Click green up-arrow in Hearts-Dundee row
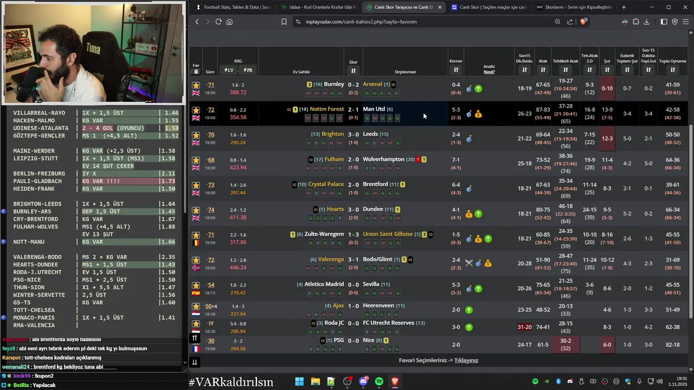Image resolution: width=694 pixels, height=390 pixels. [478, 214]
